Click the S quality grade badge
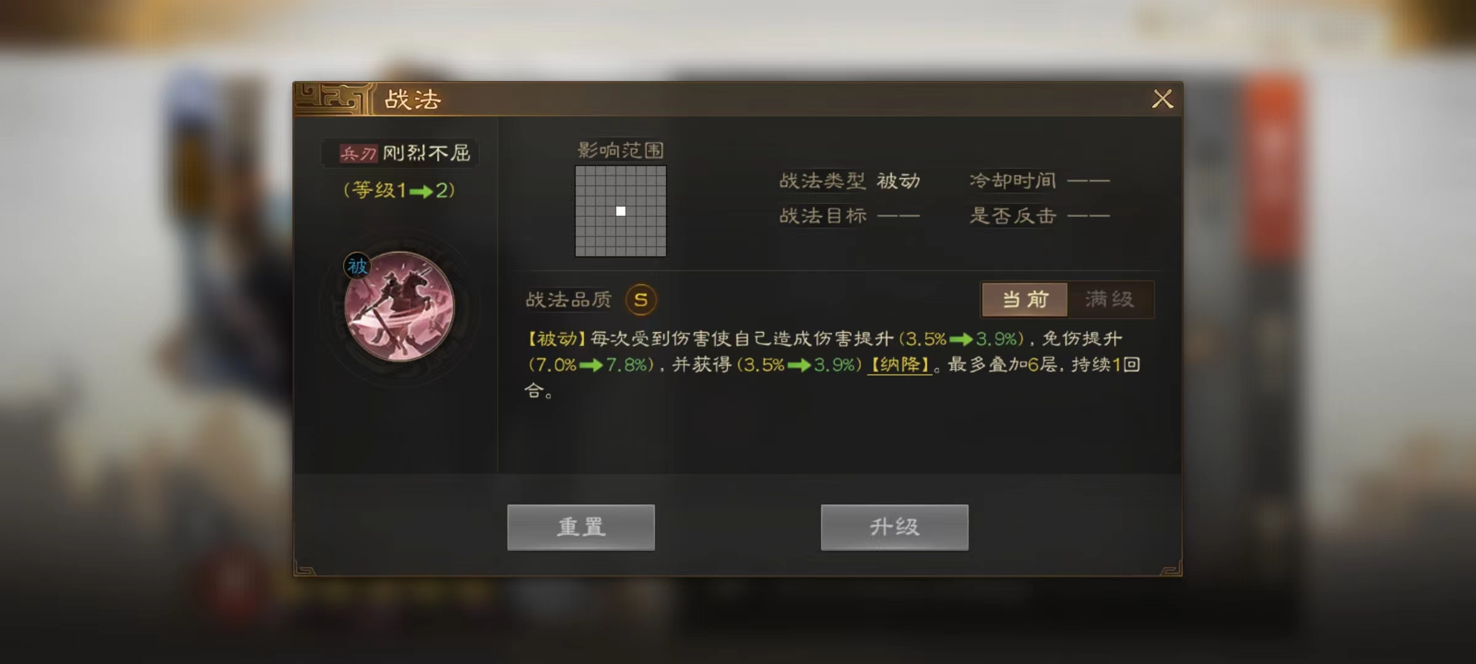 (641, 300)
